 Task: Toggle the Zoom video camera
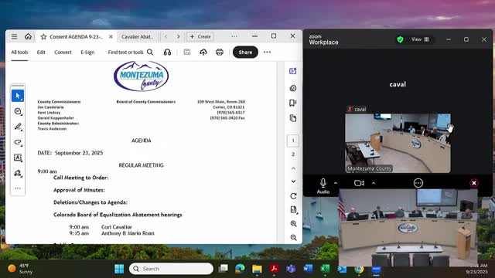click(359, 183)
